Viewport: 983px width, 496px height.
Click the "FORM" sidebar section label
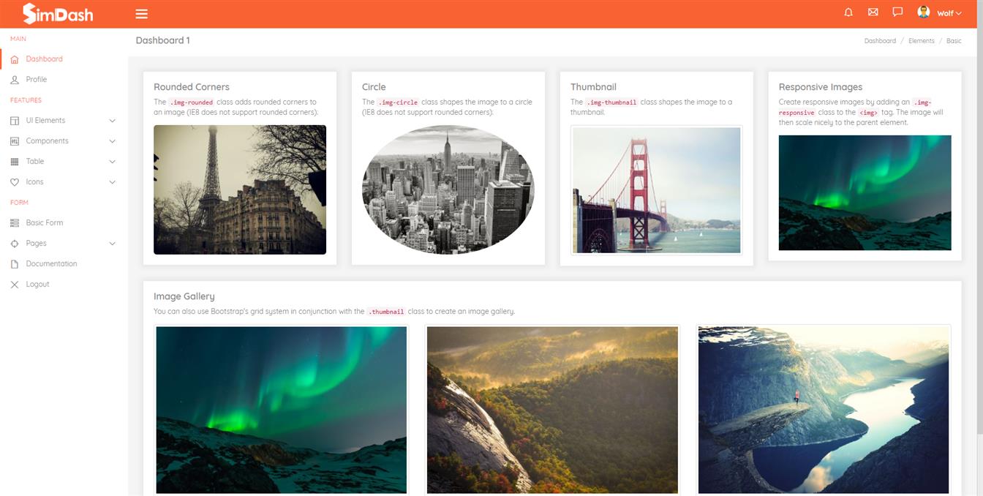(19, 203)
